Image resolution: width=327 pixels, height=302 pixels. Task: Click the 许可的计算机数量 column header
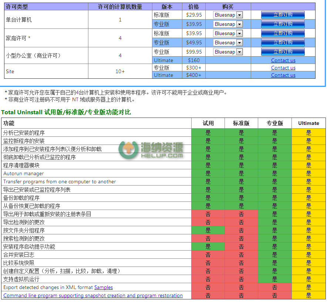120,7
